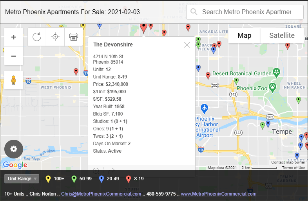Select the Street View pegman icon
This screenshot has width=308, height=201.
pyautogui.click(x=14, y=80)
